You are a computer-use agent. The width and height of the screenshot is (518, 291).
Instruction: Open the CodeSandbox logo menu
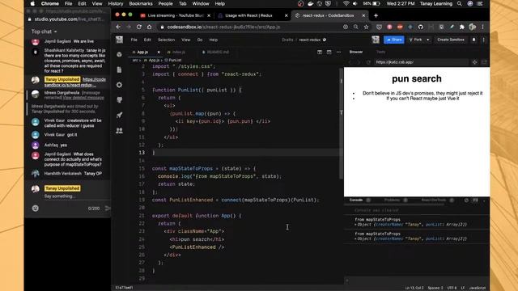tap(119, 40)
